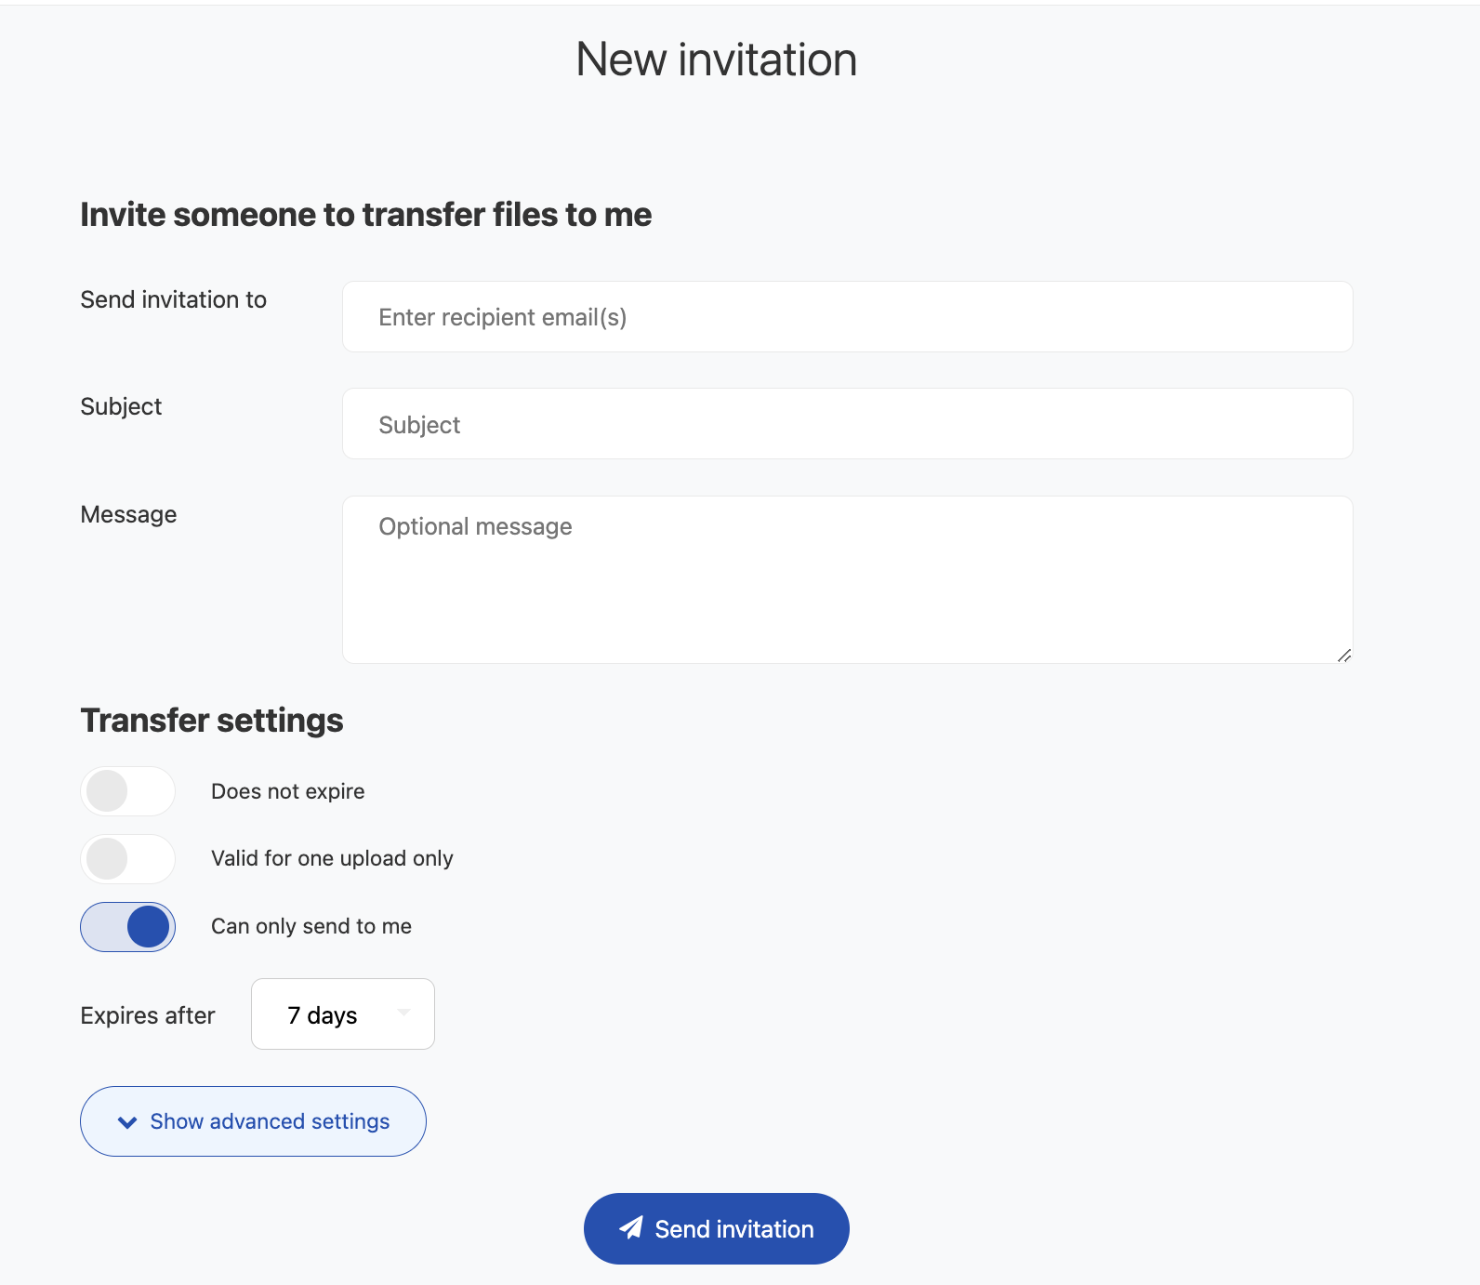This screenshot has height=1285, width=1480.
Task: Click the Send invitation to label
Action: tap(173, 299)
